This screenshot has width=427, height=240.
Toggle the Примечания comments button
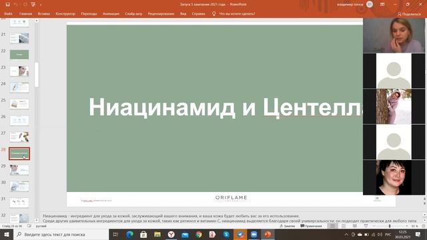click(312, 226)
